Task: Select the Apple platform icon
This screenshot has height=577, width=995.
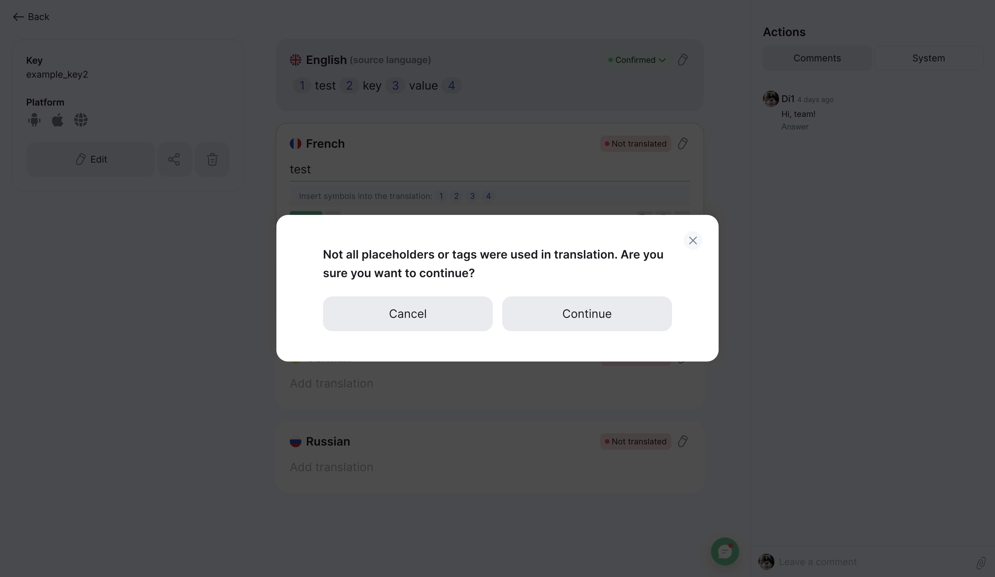Action: point(58,120)
